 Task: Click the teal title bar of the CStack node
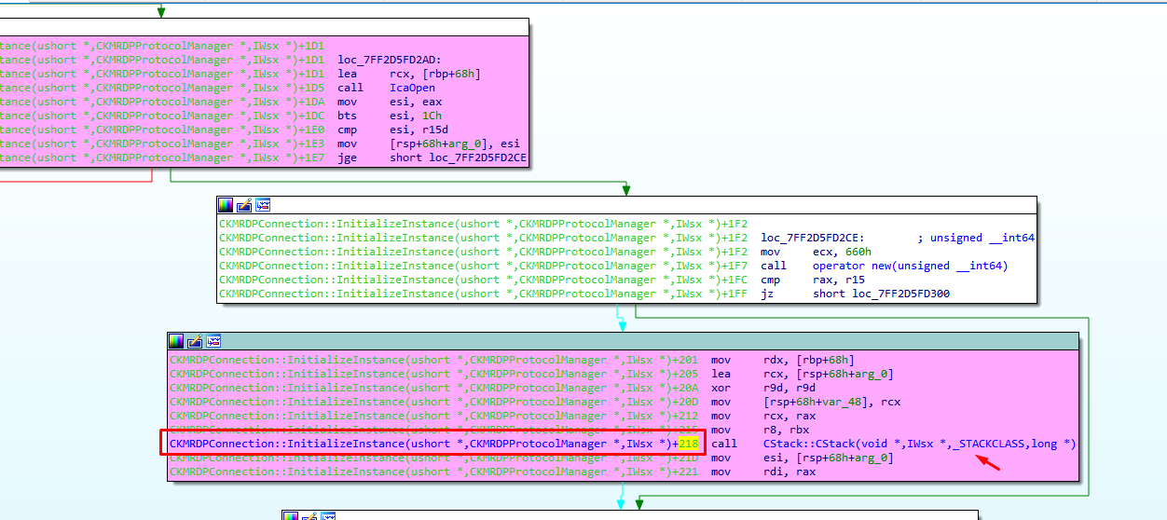tap(652, 341)
